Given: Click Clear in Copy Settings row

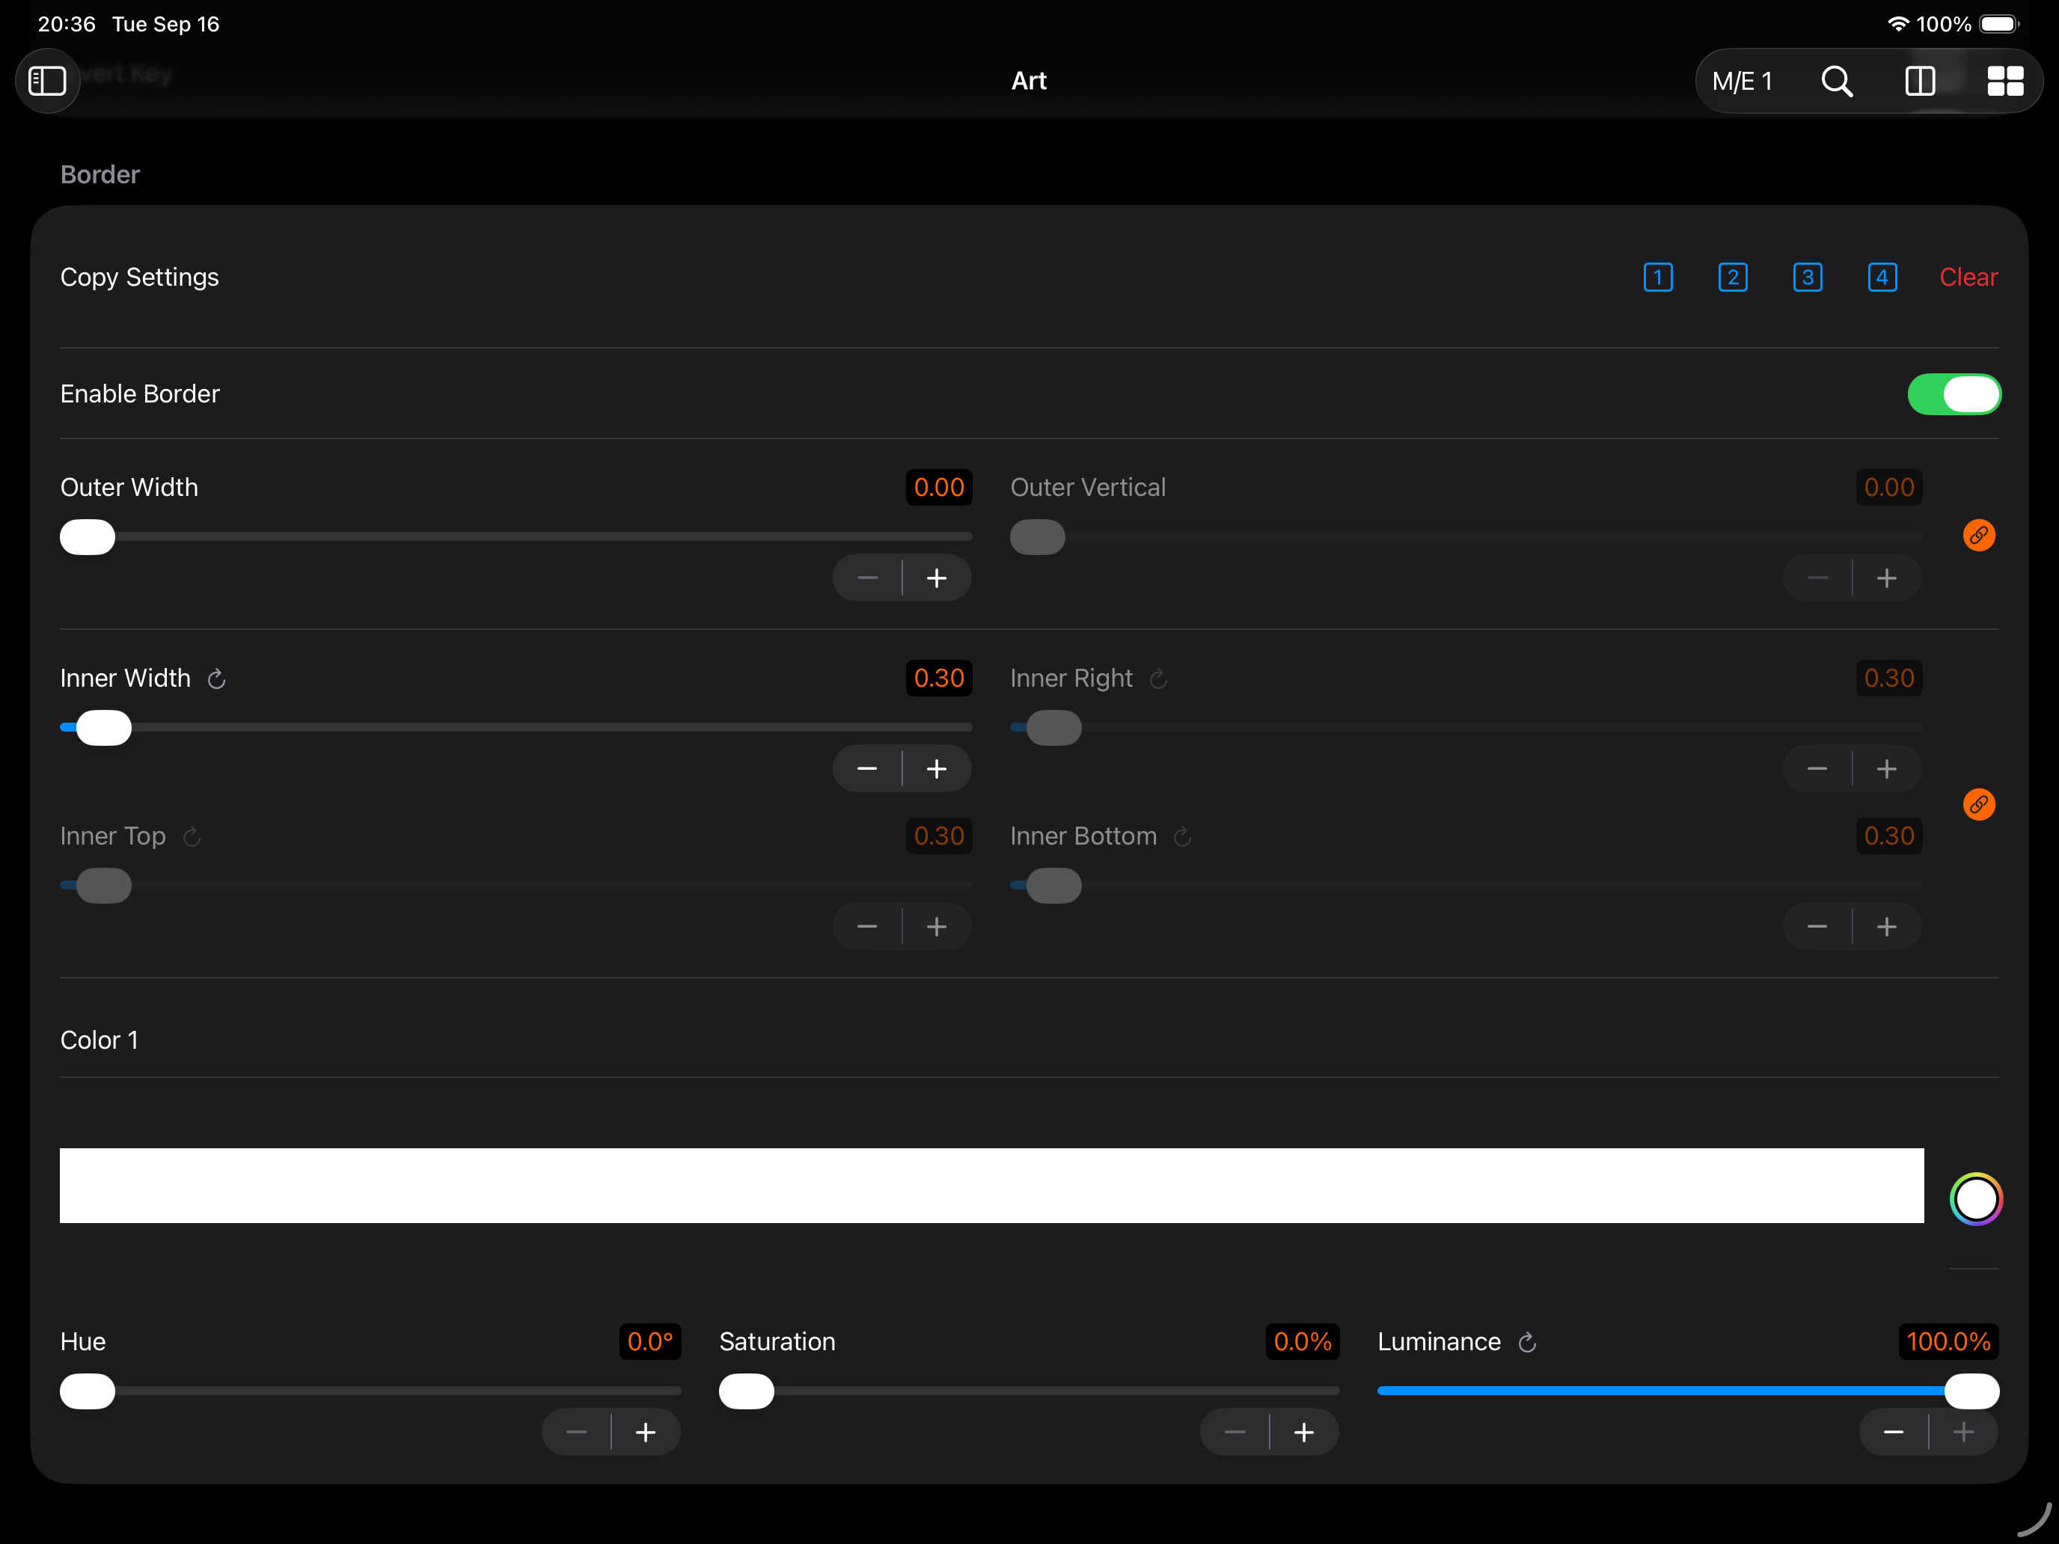Looking at the screenshot, I should point(1968,278).
